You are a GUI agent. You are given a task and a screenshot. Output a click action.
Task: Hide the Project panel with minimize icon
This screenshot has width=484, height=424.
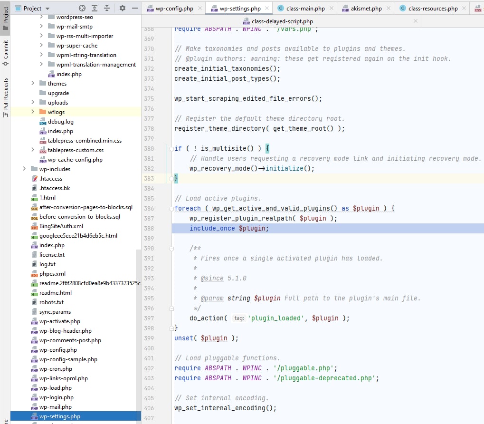pos(135,8)
